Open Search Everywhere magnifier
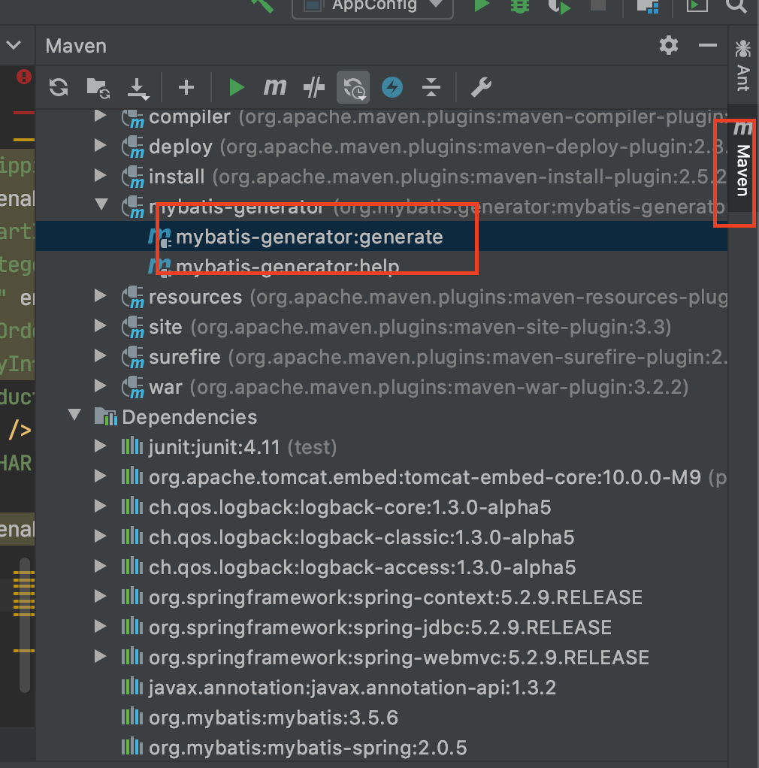Viewport: 759px width, 768px height. point(736,5)
